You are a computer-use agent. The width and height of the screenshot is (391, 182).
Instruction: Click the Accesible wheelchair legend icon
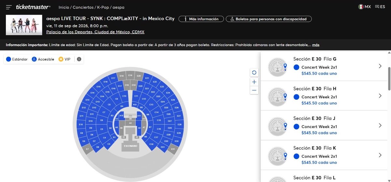[x=34, y=59]
